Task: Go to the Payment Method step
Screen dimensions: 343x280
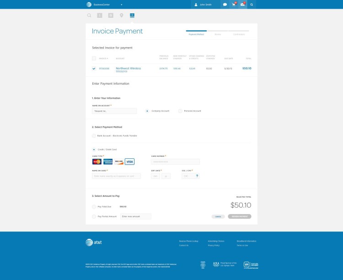Action: (x=196, y=34)
